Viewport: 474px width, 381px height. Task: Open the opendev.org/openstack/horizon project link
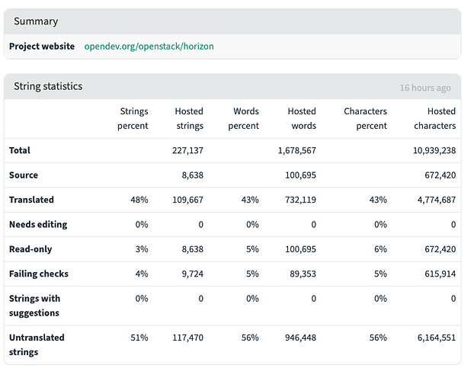(x=149, y=46)
